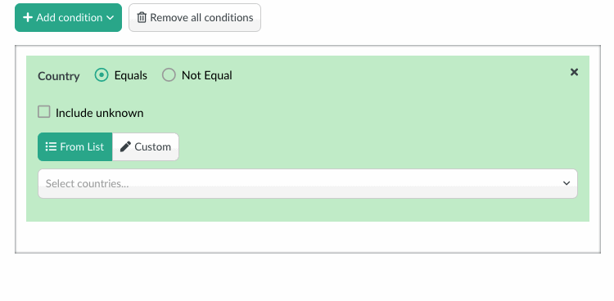The image size is (614, 301).
Task: Click inside the Select countries field
Action: (x=307, y=183)
